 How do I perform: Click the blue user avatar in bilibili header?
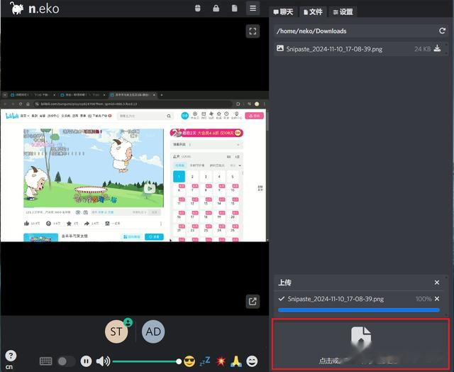pyautogui.click(x=184, y=116)
